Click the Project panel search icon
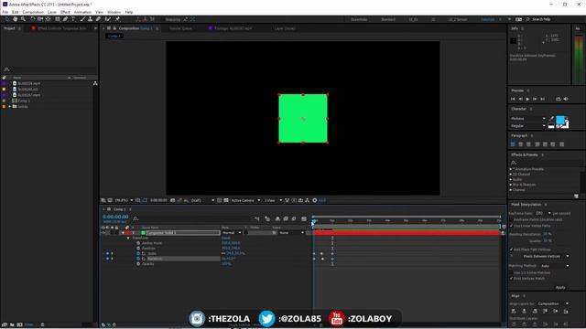The image size is (586, 329). 6,69
